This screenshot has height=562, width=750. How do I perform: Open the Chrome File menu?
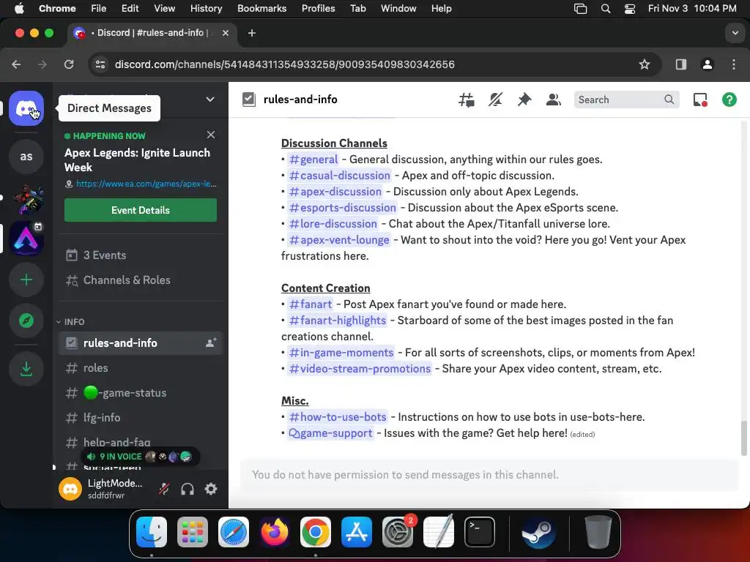[99, 9]
